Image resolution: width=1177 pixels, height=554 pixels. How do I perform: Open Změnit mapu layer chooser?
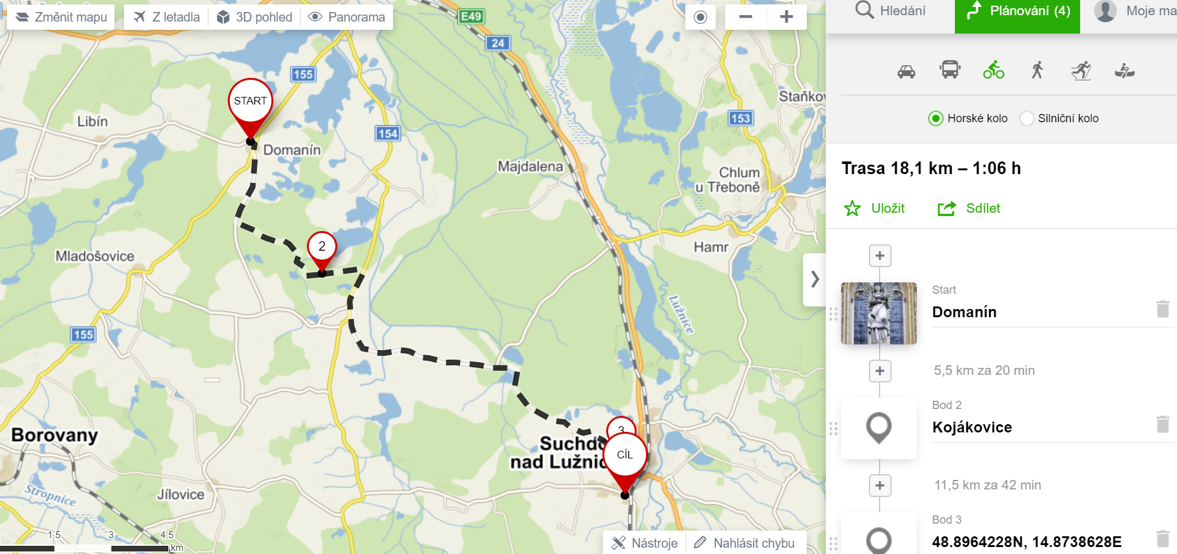61,17
